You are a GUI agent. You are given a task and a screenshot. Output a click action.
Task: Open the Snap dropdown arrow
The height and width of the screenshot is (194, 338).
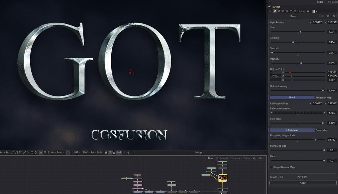(x=64, y=153)
